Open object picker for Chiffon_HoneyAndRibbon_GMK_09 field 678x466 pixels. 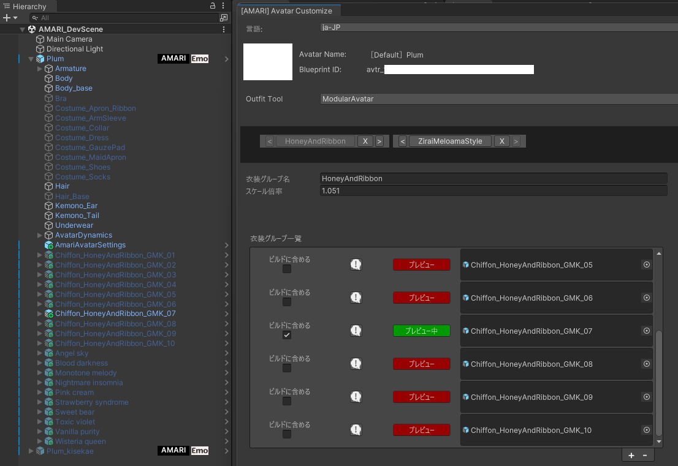pos(647,397)
